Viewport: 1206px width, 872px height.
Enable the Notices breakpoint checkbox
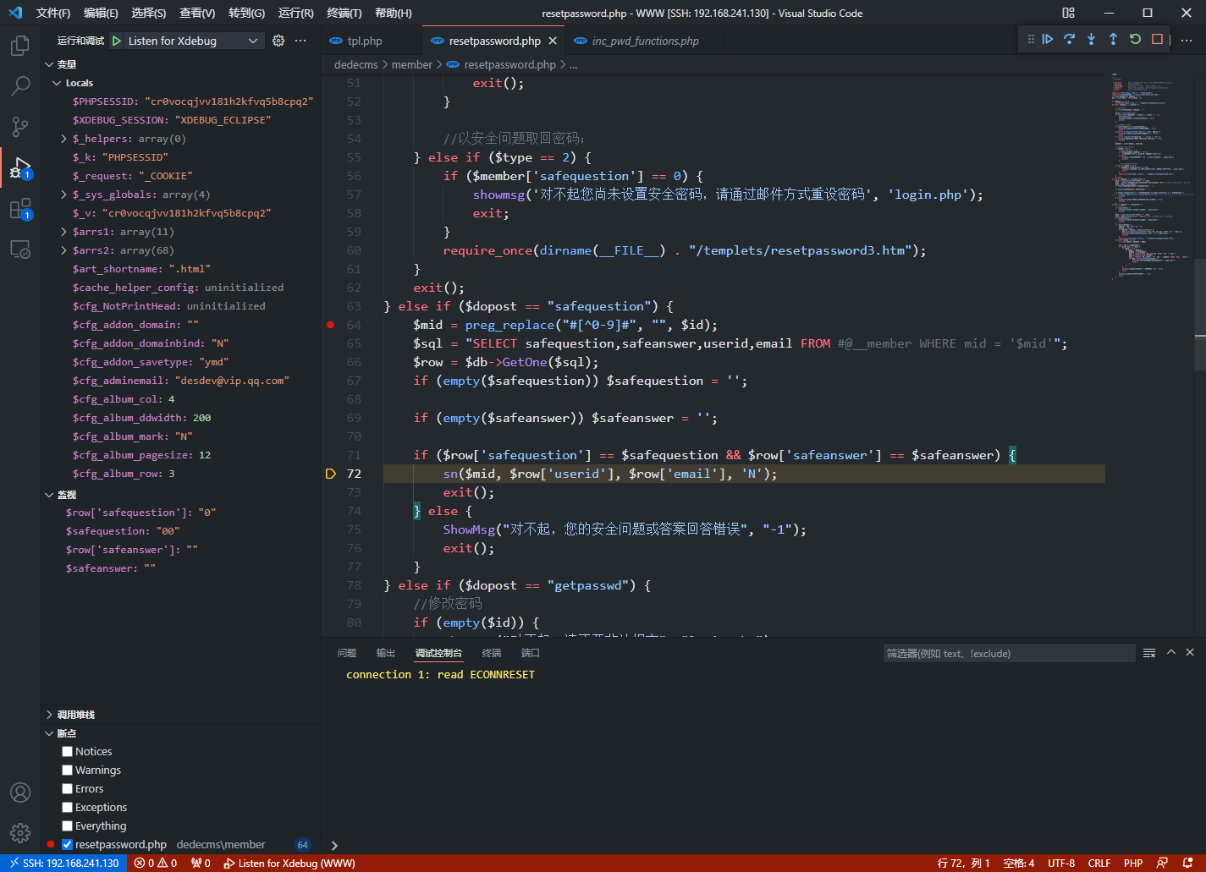pyautogui.click(x=67, y=752)
